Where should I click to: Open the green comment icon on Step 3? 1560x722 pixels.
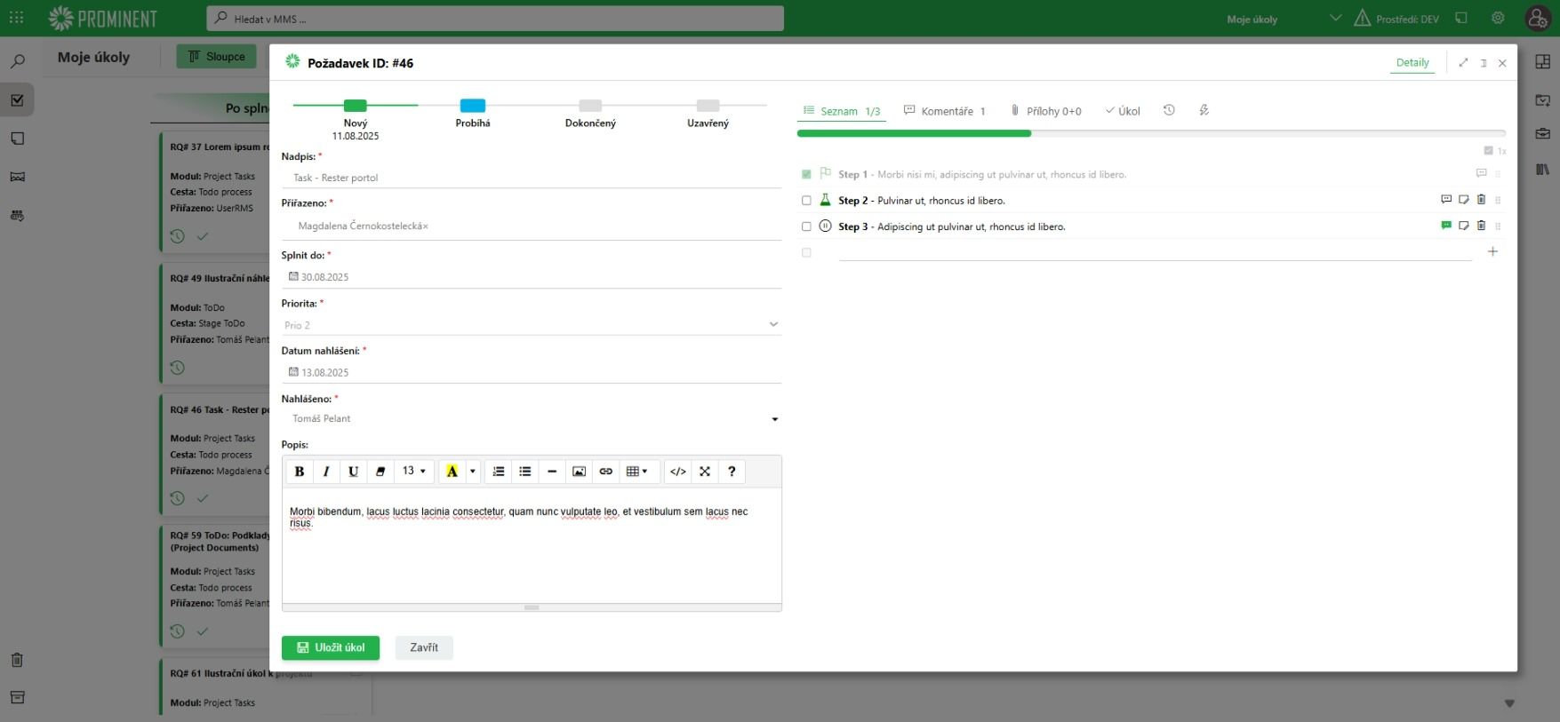(x=1446, y=226)
